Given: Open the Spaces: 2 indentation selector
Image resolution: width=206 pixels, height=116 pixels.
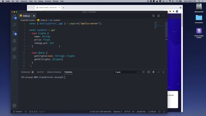Looking at the screenshot, I should (117, 111).
